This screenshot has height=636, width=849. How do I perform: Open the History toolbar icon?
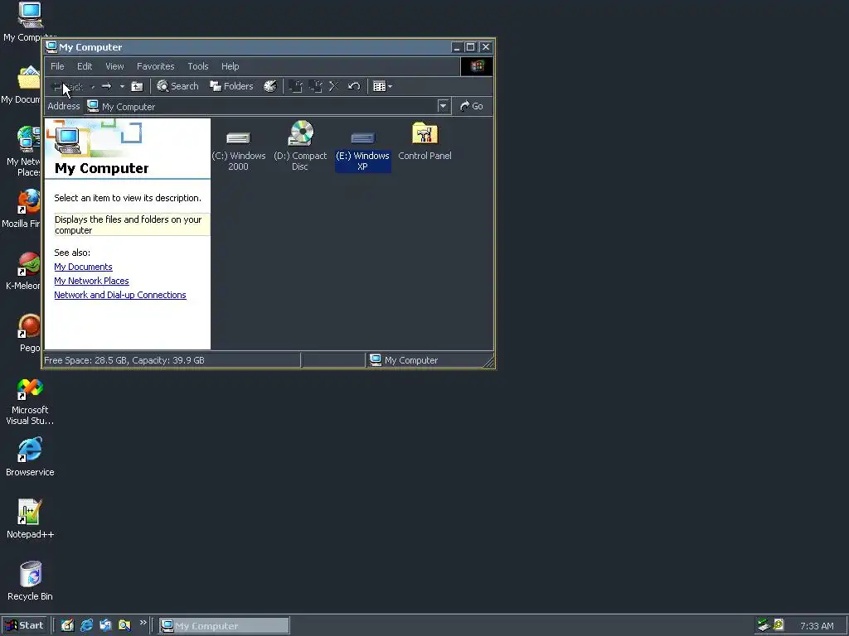269,86
